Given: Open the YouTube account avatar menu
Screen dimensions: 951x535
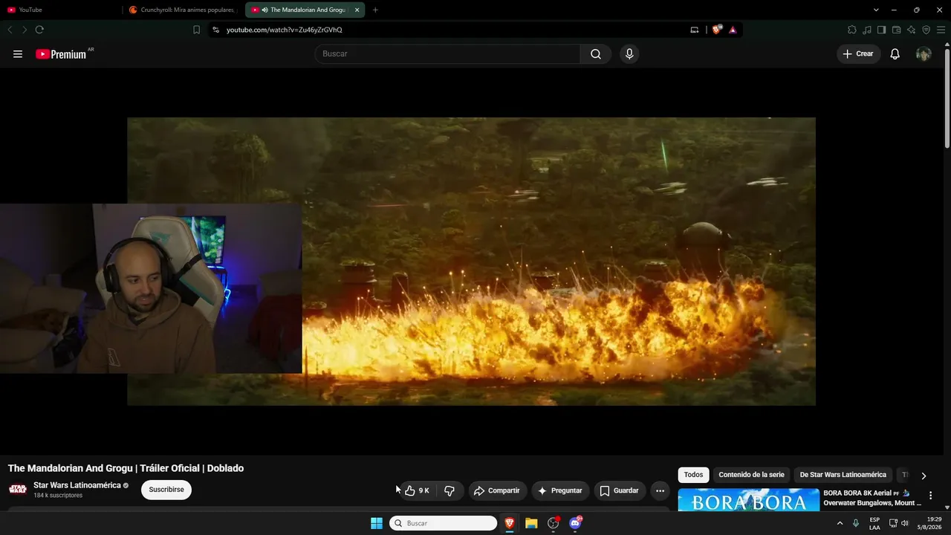Looking at the screenshot, I should [924, 54].
